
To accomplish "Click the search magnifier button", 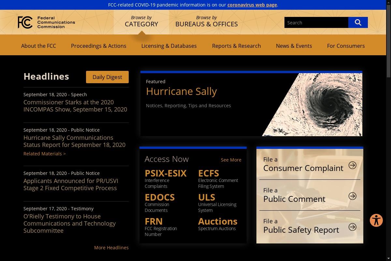I will tap(358, 22).
